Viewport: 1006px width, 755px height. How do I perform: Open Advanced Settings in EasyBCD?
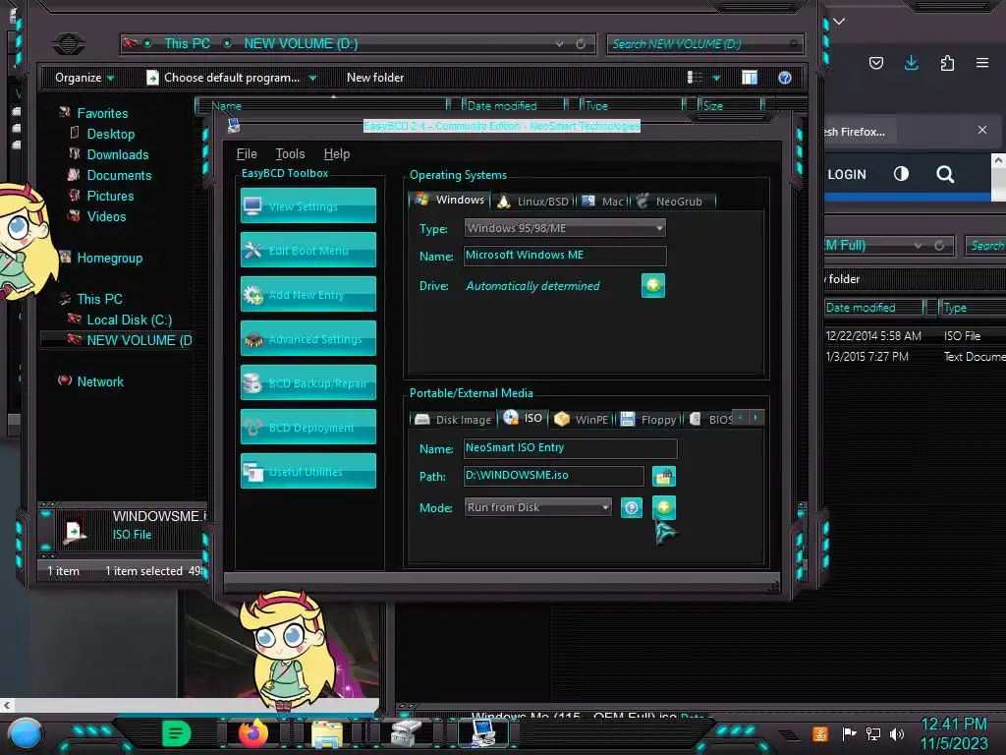tap(307, 338)
